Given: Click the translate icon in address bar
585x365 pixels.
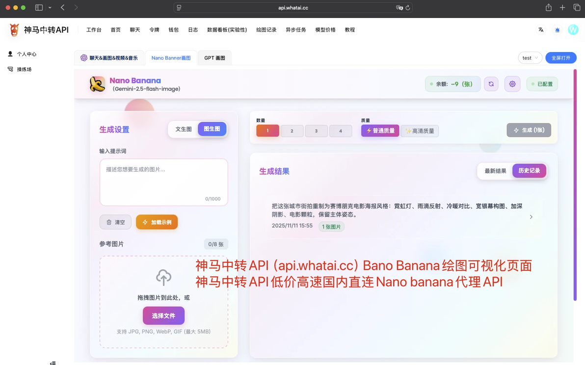Looking at the screenshot, I should click(x=399, y=7).
